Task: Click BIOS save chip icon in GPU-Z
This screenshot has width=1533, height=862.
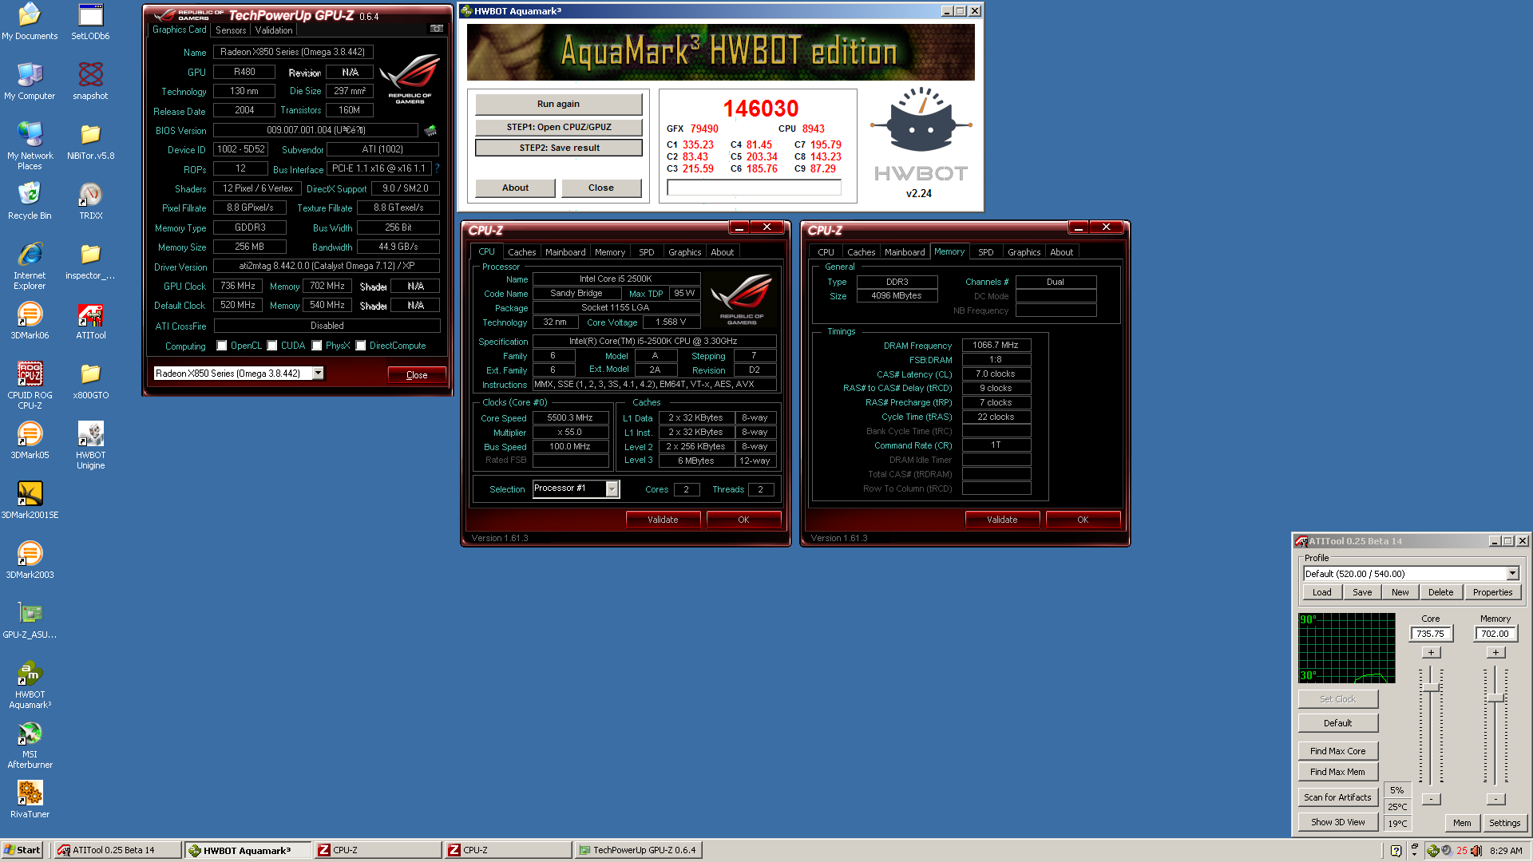Action: click(430, 130)
